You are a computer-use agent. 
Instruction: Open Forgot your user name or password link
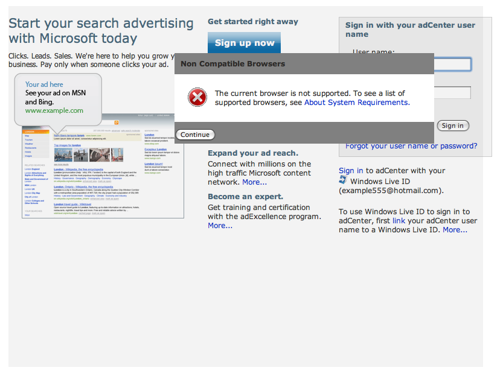tap(411, 146)
